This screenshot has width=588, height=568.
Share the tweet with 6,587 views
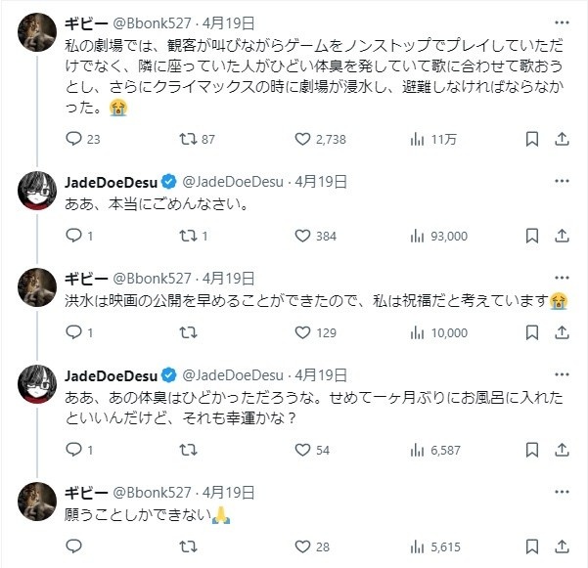[565, 450]
